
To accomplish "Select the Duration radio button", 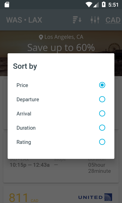I will [x=102, y=128].
